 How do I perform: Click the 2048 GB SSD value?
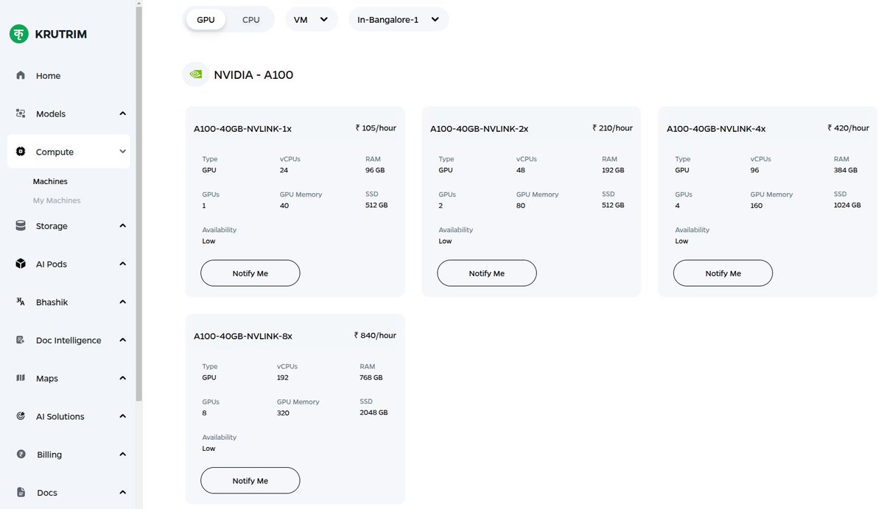(373, 413)
